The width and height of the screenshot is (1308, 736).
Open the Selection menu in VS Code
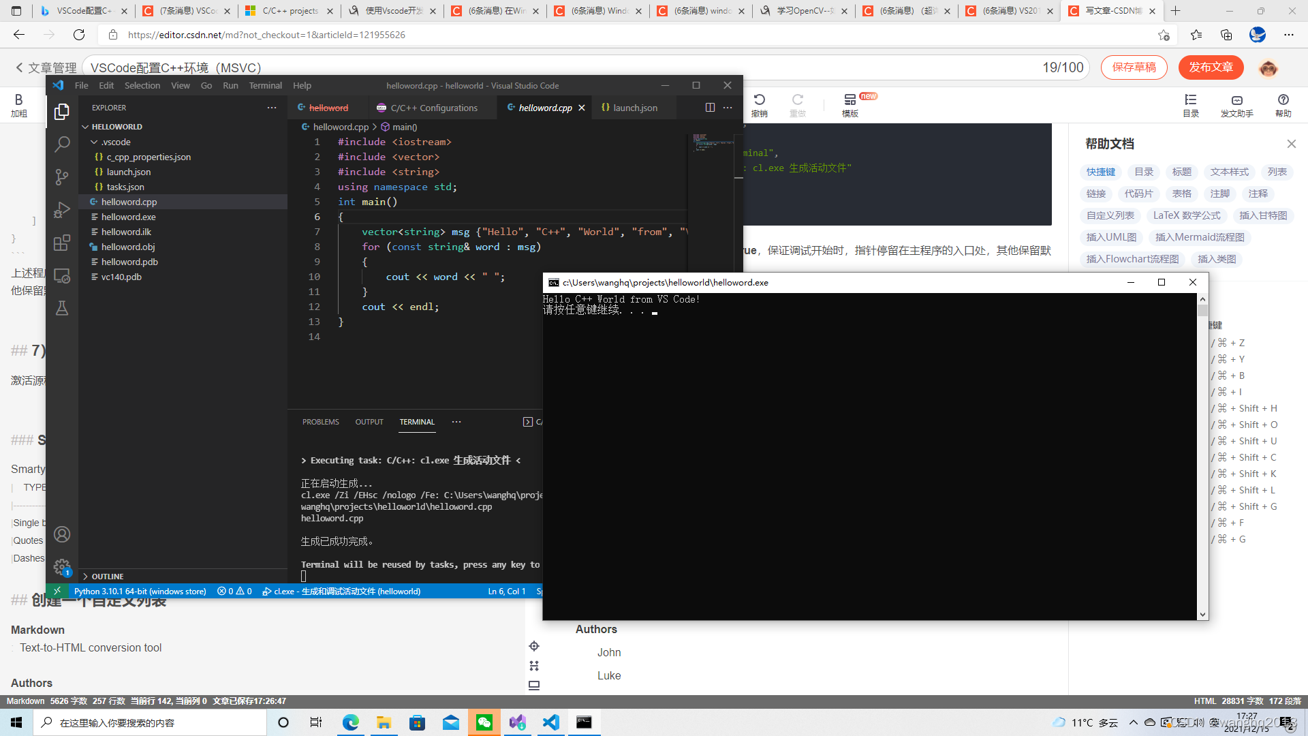142,85
